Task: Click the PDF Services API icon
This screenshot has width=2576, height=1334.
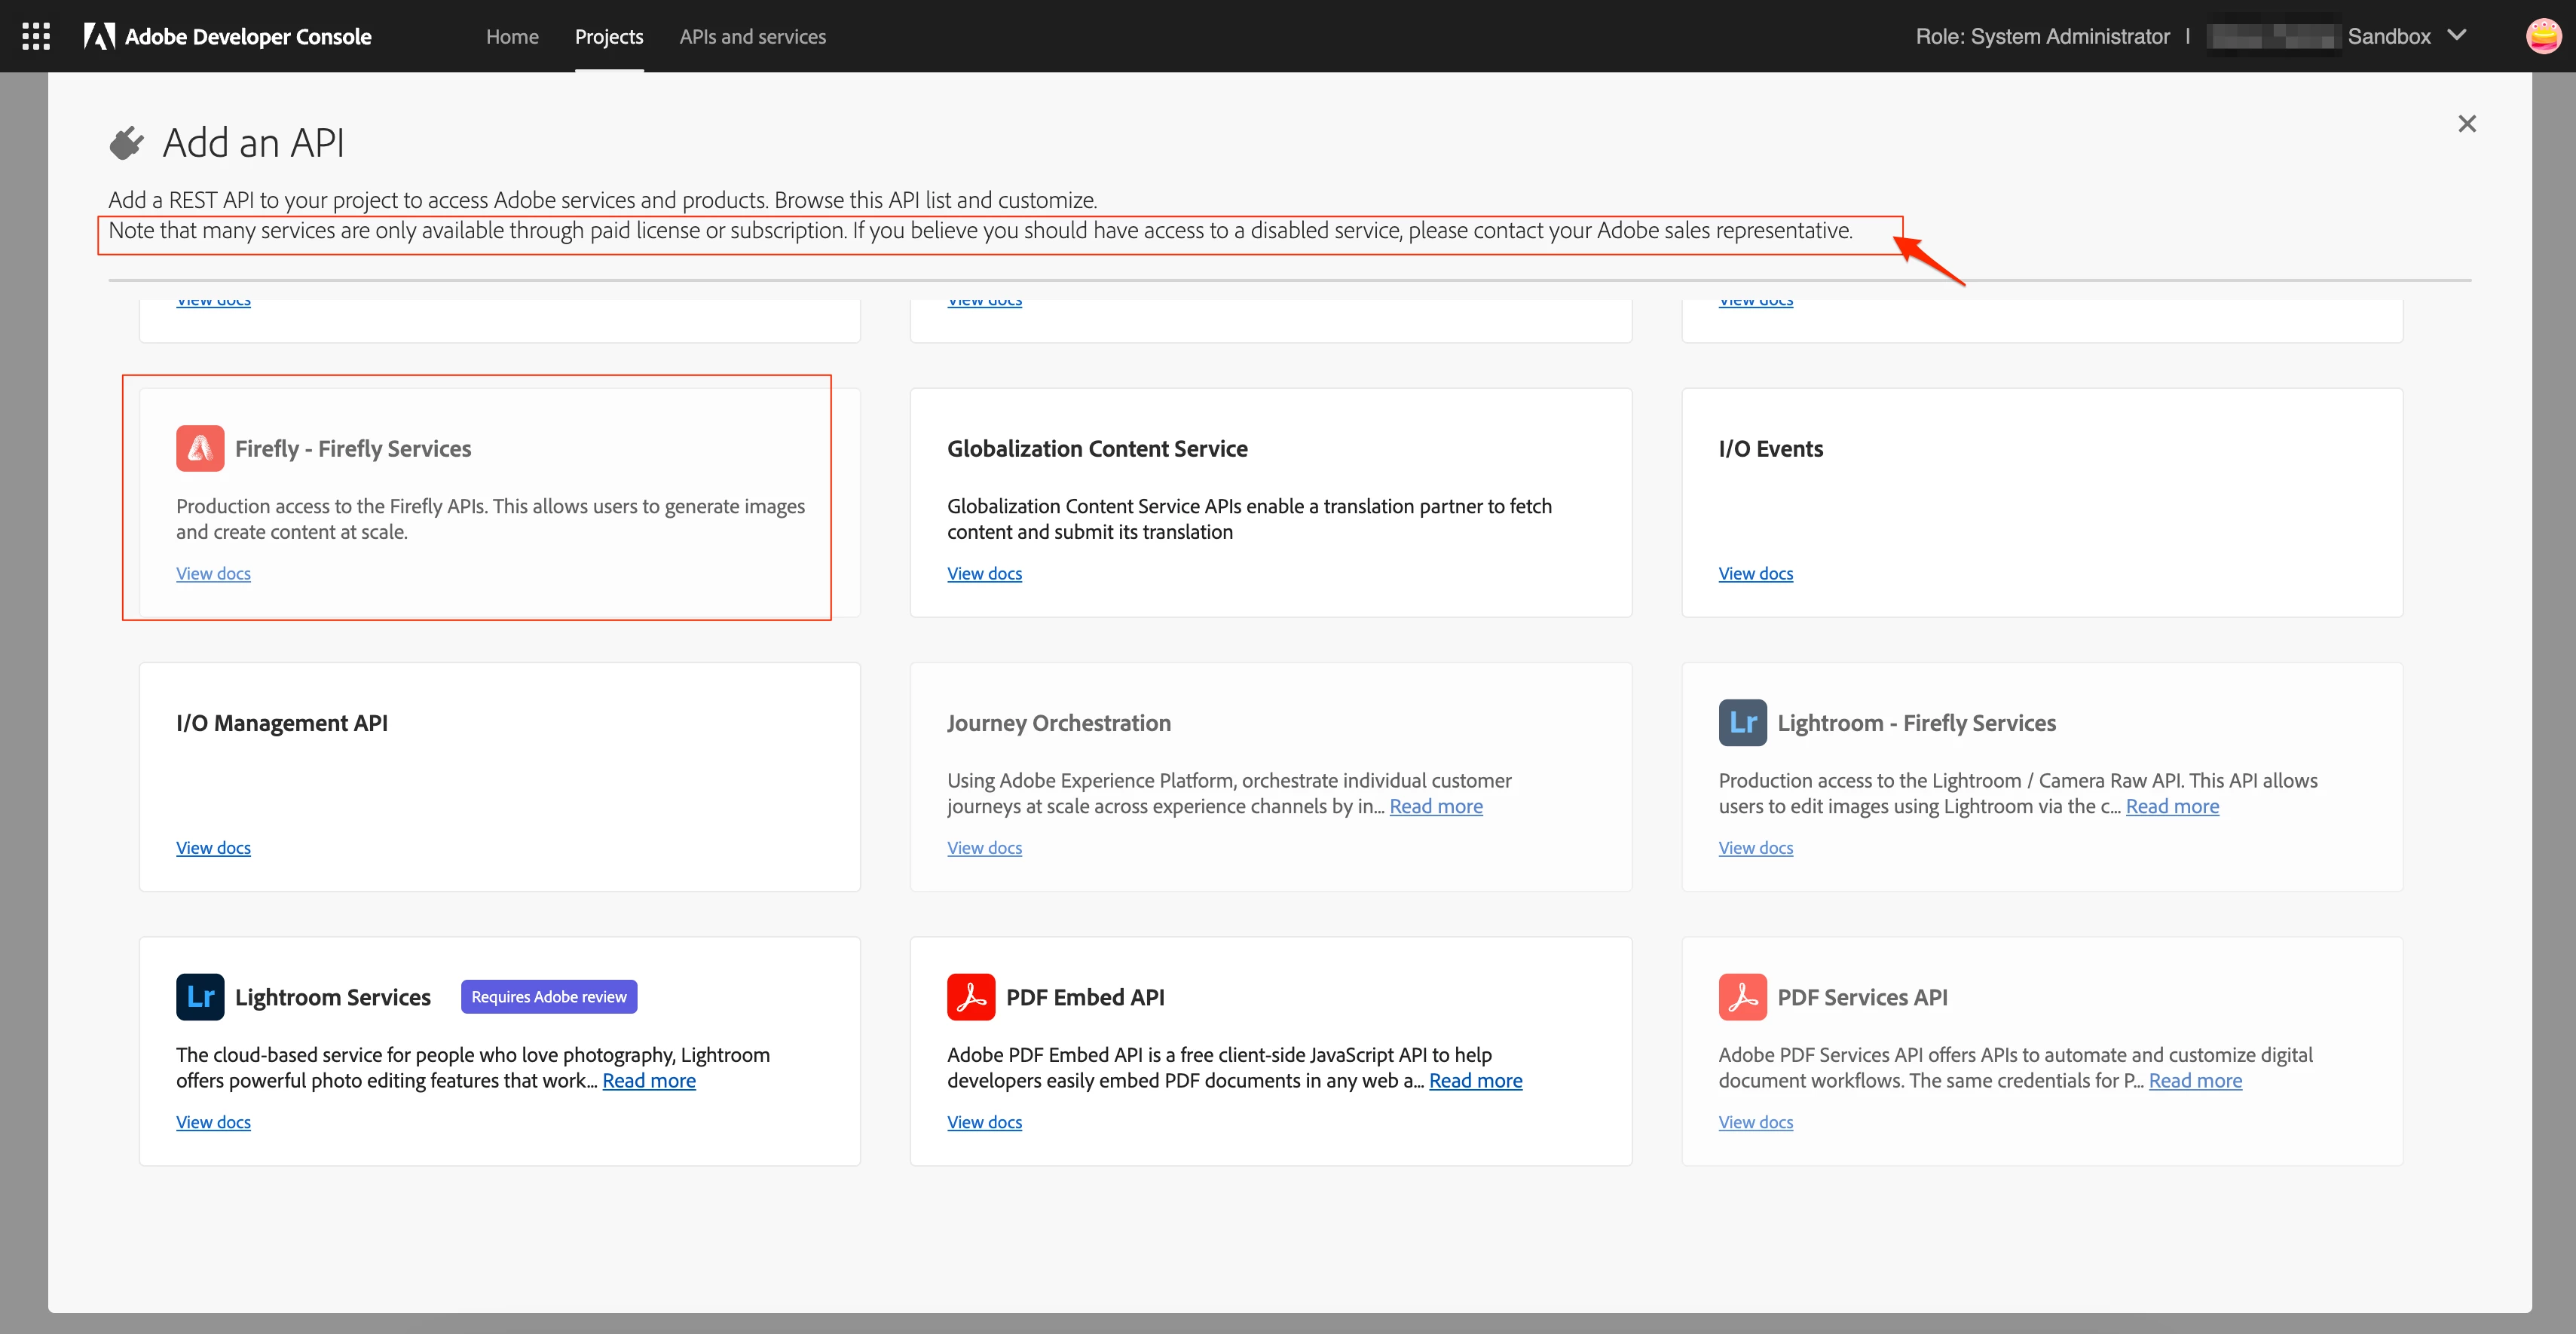Action: pos(1742,997)
